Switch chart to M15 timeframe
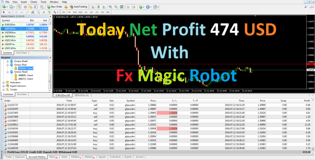Image resolution: width=315 pixels, height=160 pixels. coord(75,12)
